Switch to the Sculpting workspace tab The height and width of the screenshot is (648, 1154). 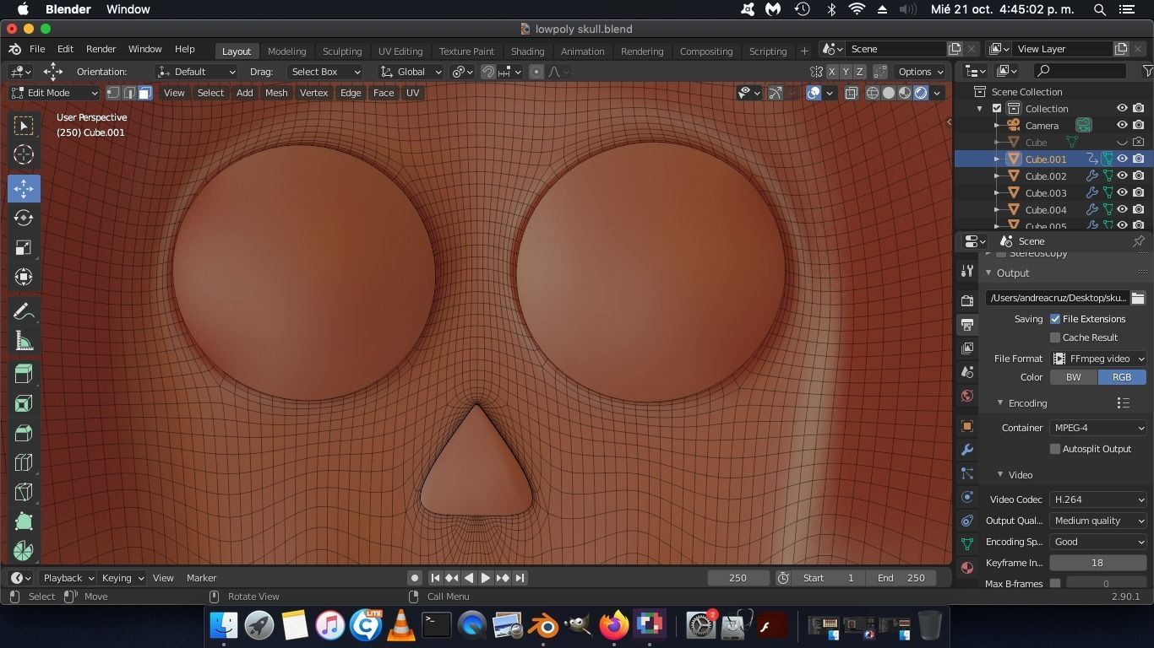[342, 51]
